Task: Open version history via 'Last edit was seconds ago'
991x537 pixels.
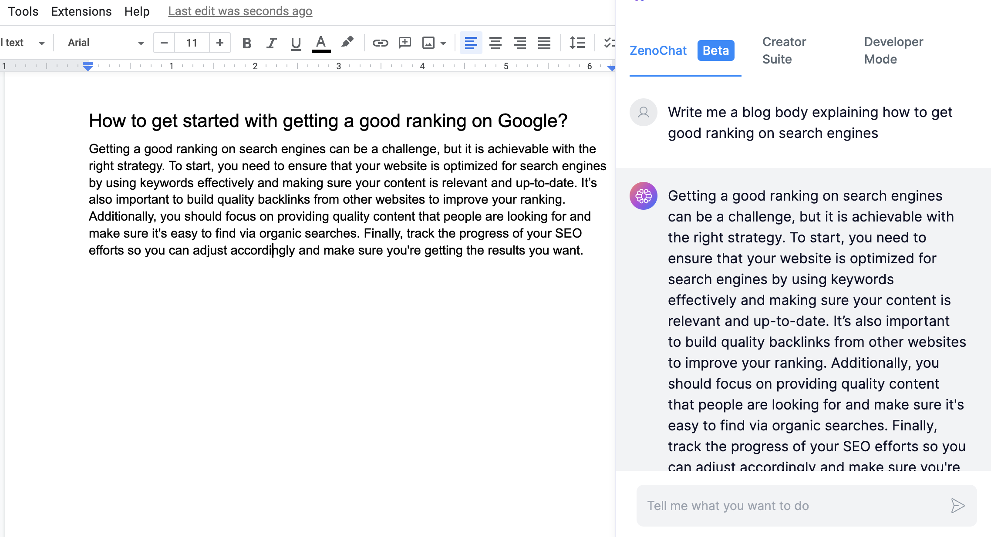Action: tap(240, 11)
